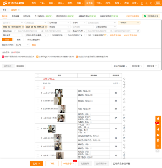Open the 订单来源 dropdown
Image resolution: width=162 pixels, height=168 pixels.
tap(59, 23)
